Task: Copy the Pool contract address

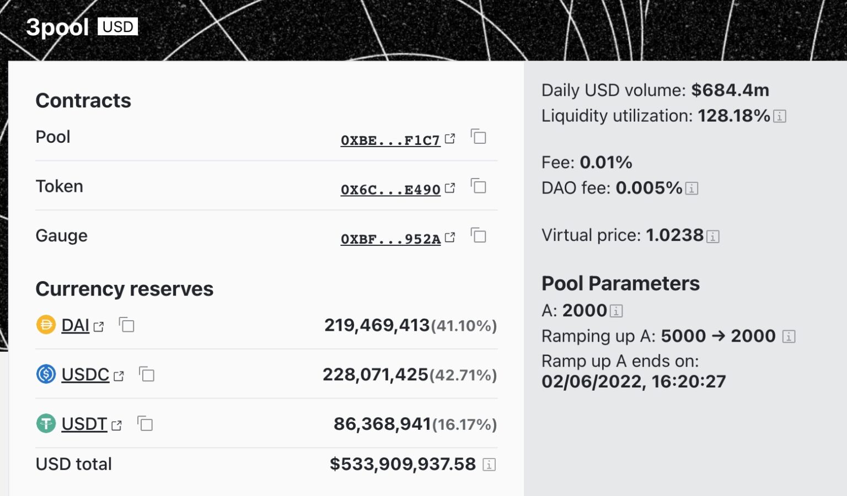Action: tap(479, 137)
